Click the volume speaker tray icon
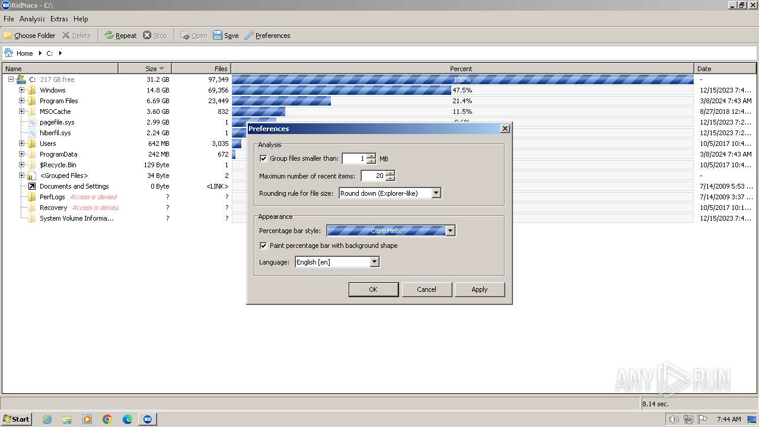Screen dimensions: 759x427 tap(674, 419)
